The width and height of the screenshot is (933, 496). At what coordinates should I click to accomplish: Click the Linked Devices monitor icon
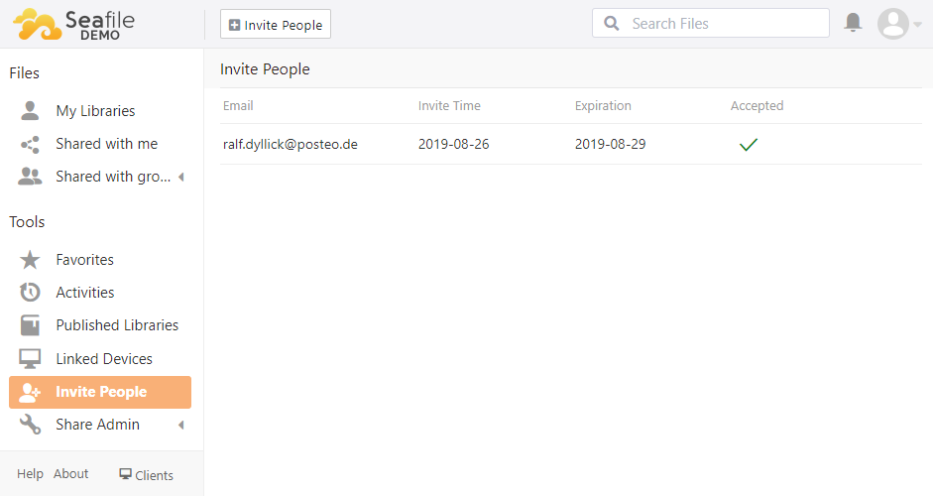point(31,359)
